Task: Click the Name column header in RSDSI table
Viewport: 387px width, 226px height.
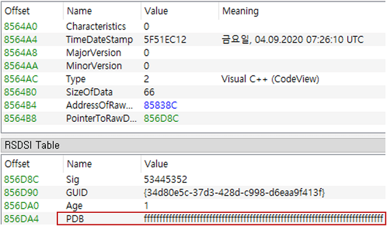Action: (x=80, y=164)
